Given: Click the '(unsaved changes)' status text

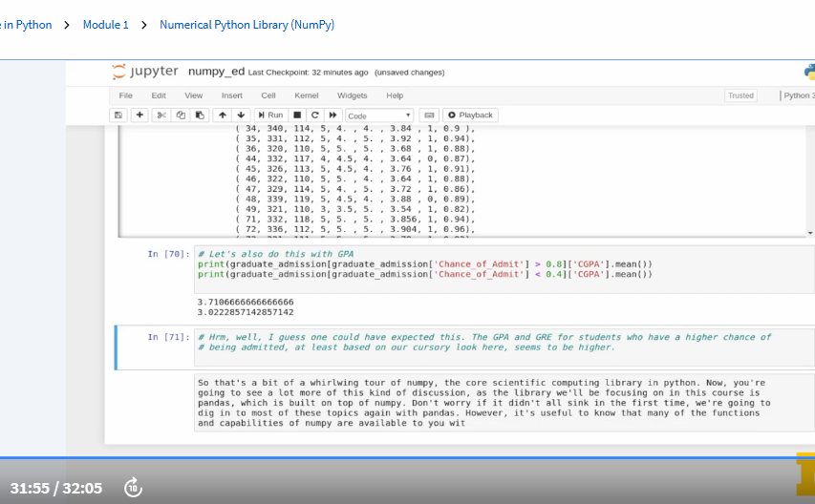Looking at the screenshot, I should (410, 73).
